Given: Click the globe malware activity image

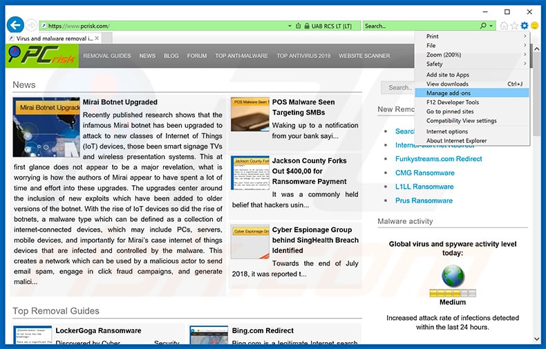Looking at the screenshot, I should pyautogui.click(x=453, y=276).
